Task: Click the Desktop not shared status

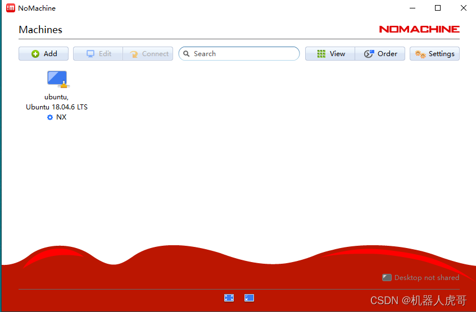Action: pos(421,277)
